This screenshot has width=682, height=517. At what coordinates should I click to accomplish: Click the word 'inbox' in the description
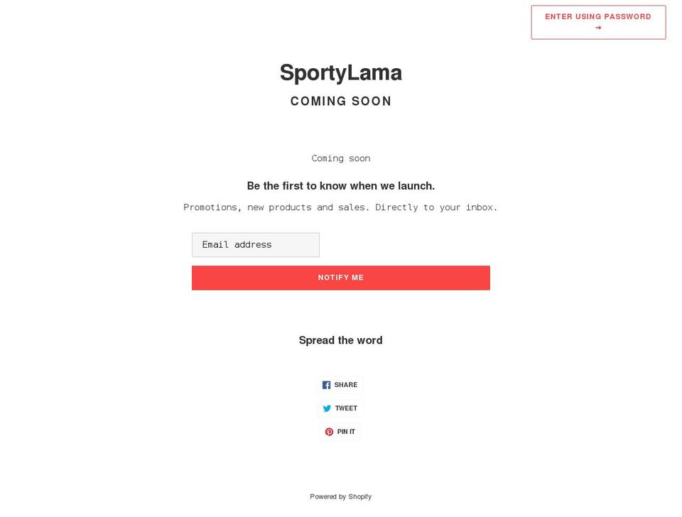(x=481, y=207)
